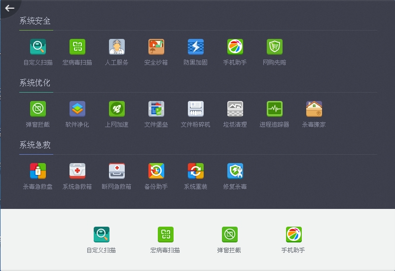Click 备份助手 backup assistant
This screenshot has height=271, width=395.
(156, 171)
